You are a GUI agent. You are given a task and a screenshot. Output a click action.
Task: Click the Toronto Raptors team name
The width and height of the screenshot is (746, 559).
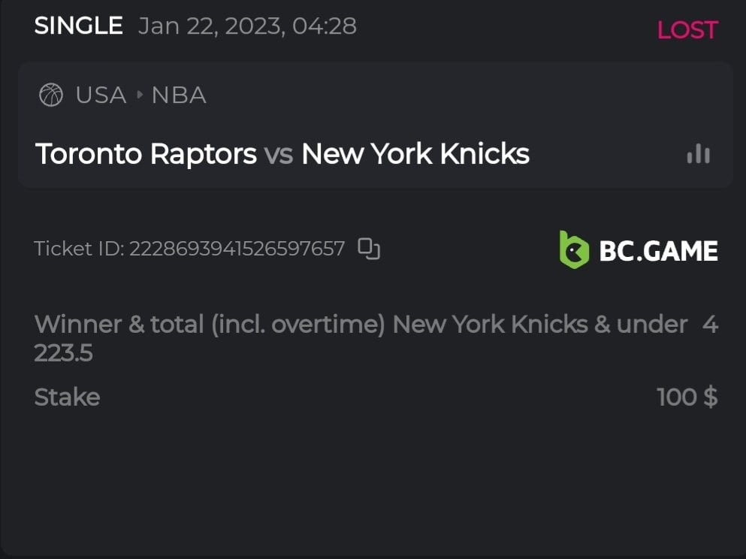(146, 154)
